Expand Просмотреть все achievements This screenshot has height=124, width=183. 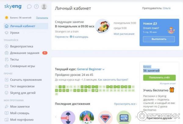(x=125, y=104)
